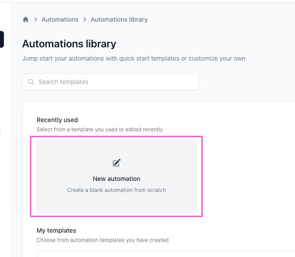The image size is (295, 257).
Task: Click the chevron before Automations library breadcrumb
Action: [84, 19]
